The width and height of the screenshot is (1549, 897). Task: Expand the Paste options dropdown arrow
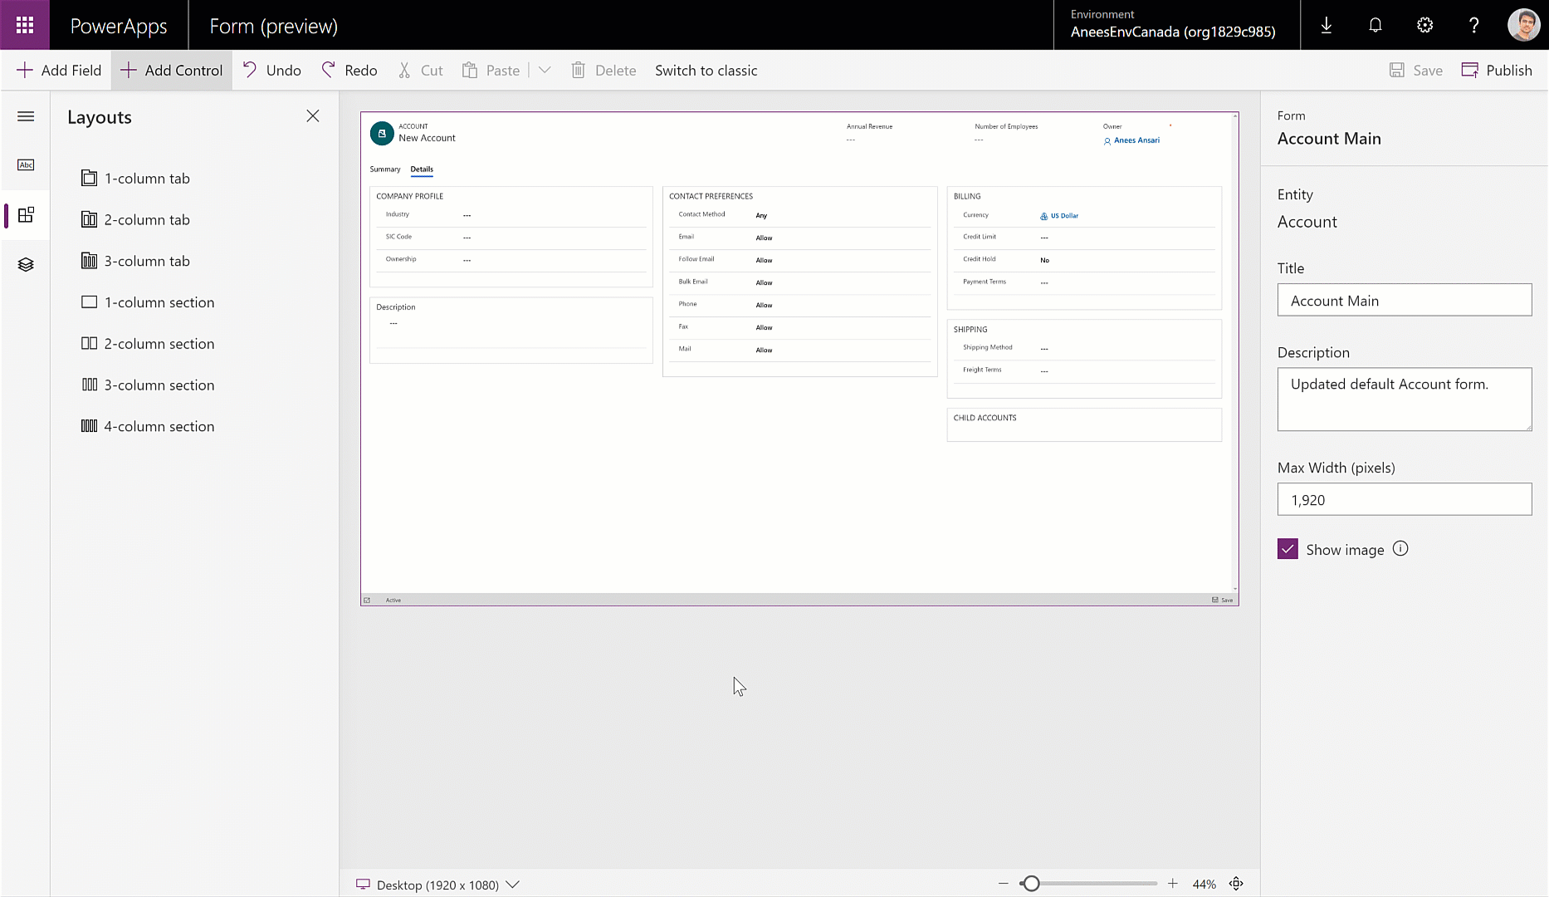tap(545, 71)
